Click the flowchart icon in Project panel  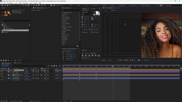pyautogui.click(x=30, y=25)
